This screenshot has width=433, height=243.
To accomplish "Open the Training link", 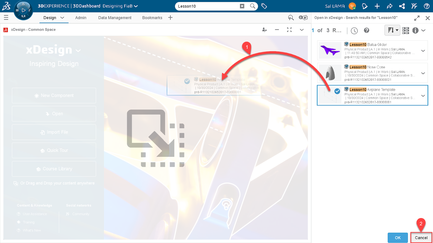I will pos(28,222).
